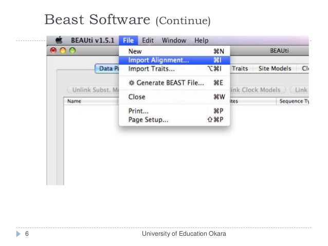Click the Name column header

click(x=91, y=101)
